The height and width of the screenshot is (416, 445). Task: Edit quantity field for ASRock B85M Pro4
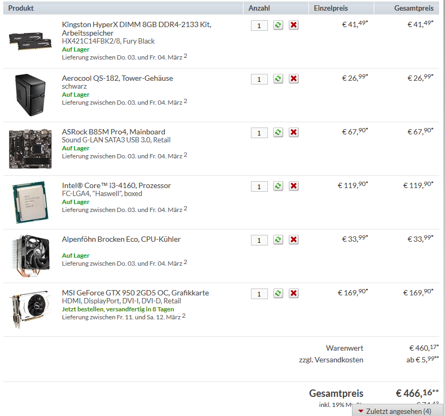[x=259, y=133]
